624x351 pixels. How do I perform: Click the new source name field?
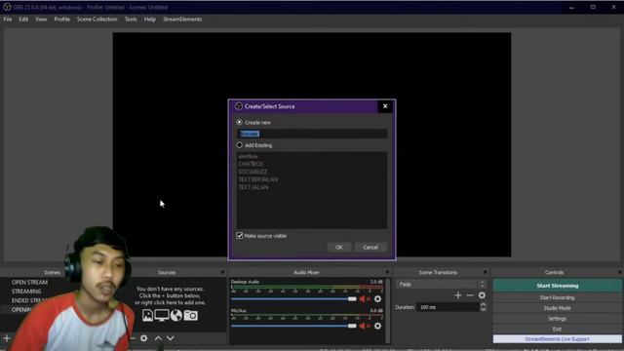pos(312,134)
